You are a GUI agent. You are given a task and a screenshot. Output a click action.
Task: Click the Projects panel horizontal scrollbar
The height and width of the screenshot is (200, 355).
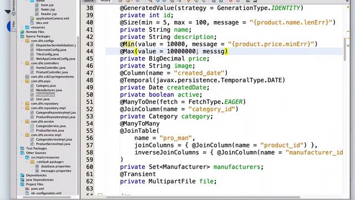click(x=47, y=197)
